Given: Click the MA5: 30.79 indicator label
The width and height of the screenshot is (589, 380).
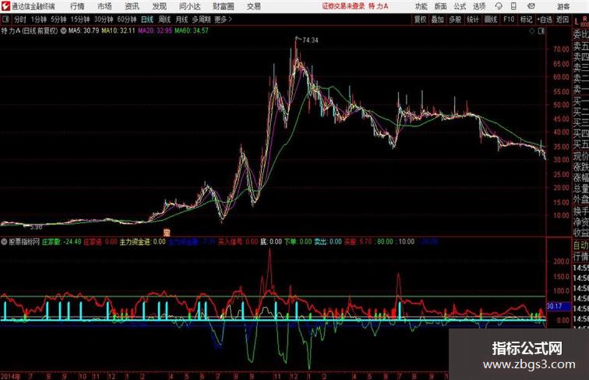Looking at the screenshot, I should pos(84,31).
